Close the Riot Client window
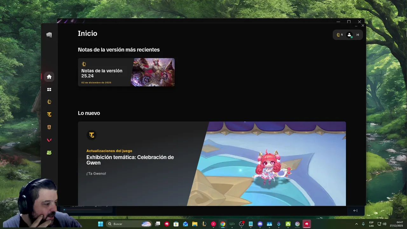The width and height of the screenshot is (407, 229). (363, 26)
